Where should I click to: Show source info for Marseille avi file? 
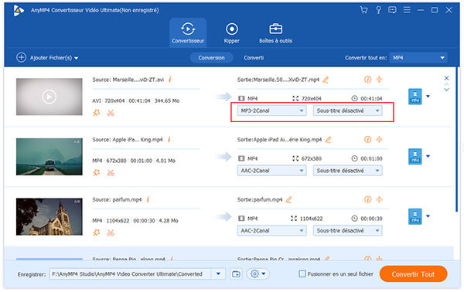pos(170,80)
